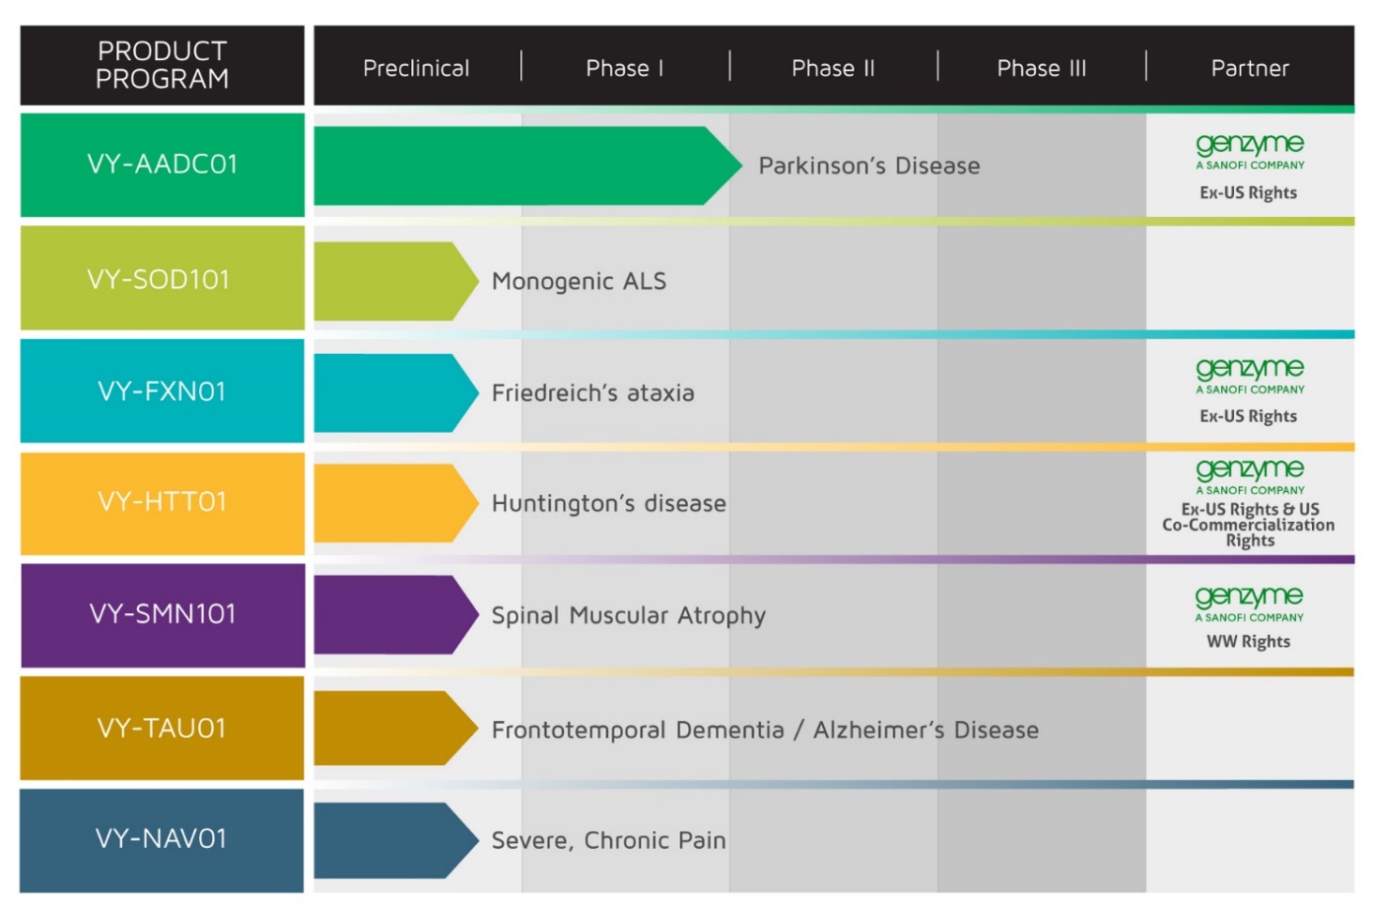Click the Monogenic ALS label
This screenshot has height=922, width=1373.
click(x=579, y=281)
